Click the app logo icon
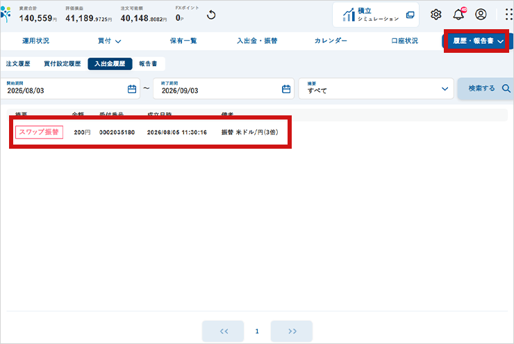The image size is (514, 344). [6, 15]
